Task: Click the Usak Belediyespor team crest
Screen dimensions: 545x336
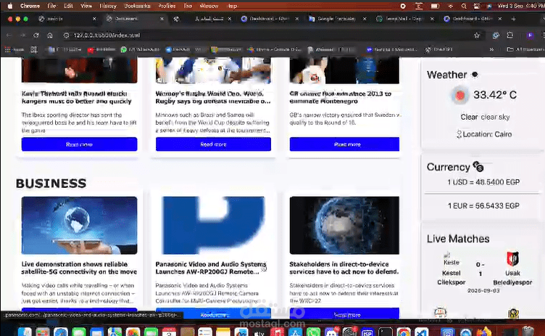Action: (x=512, y=258)
